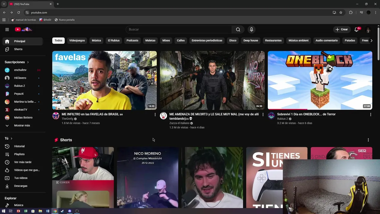Open OBS Studio from the taskbar
The width and height of the screenshot is (380, 214).
tap(77, 211)
